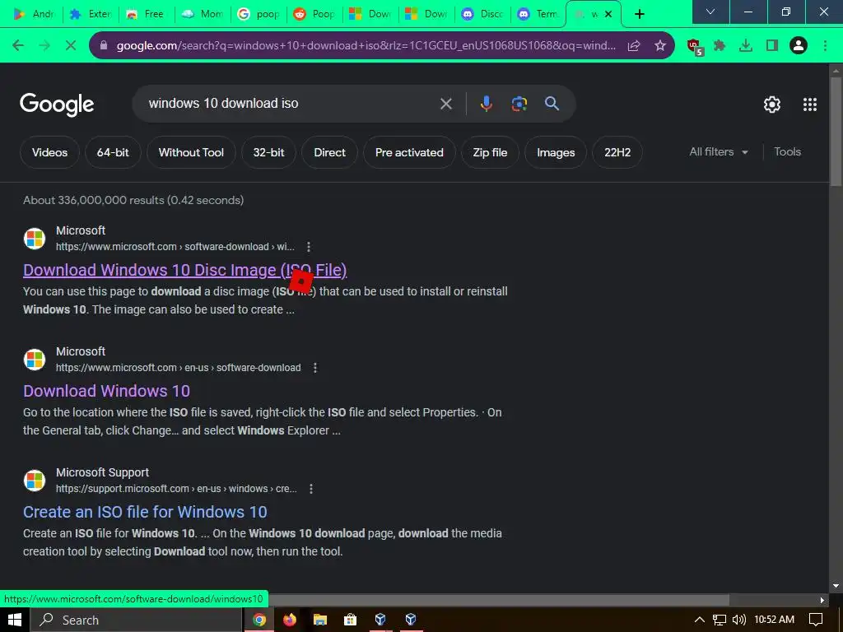Click the address bar URL
The width and height of the screenshot is (843, 632).
pyautogui.click(x=366, y=46)
